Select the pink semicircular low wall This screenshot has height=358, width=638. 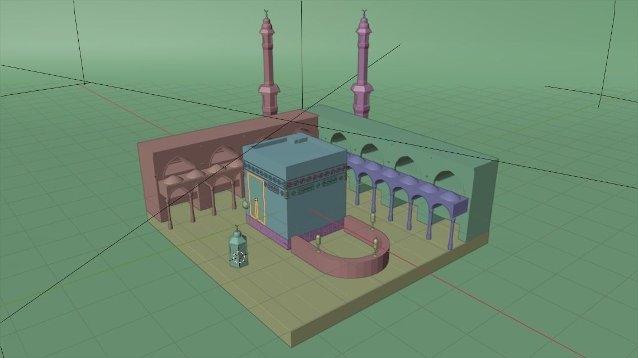pos(341,248)
